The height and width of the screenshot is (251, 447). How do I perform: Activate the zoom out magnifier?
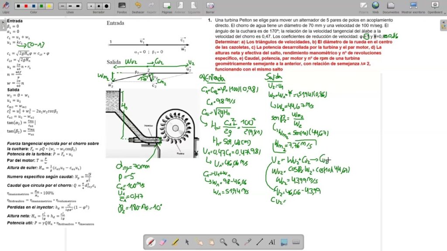pos(235,242)
